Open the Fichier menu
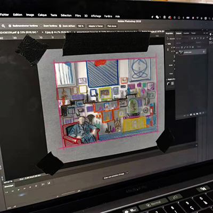This screenshot has width=213, height=213. click(4, 14)
